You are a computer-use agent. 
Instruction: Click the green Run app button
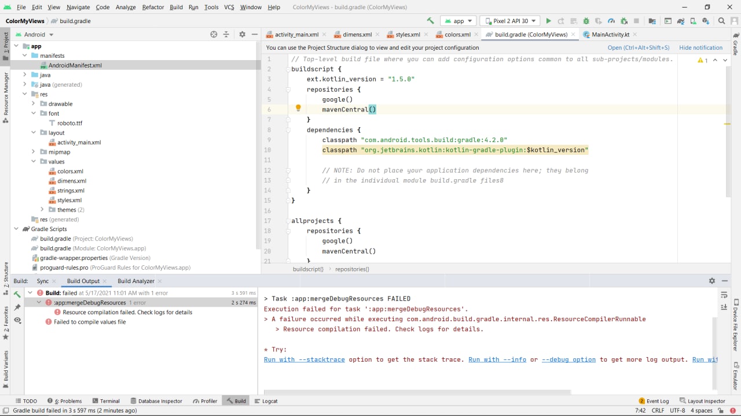coord(548,21)
